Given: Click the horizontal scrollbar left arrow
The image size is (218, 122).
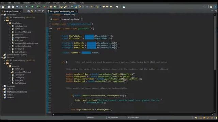Looking at the screenshot, I should pyautogui.click(x=53, y=114).
